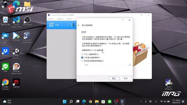Open PotPlayer desktop shortcut
The width and height of the screenshot is (187, 105).
(x=16, y=36)
